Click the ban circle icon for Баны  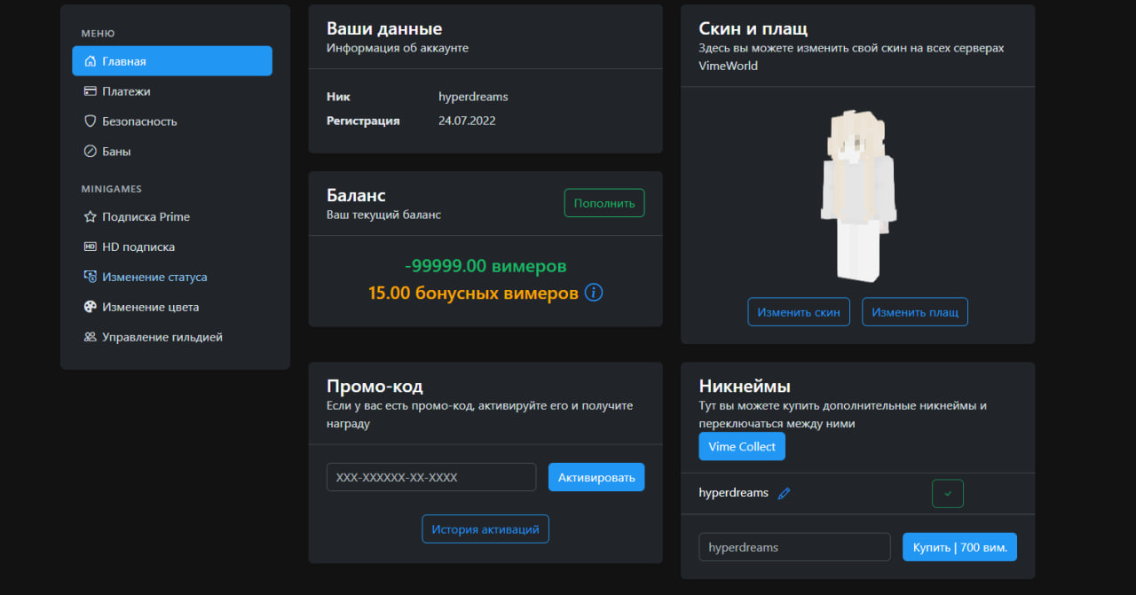pyautogui.click(x=90, y=152)
